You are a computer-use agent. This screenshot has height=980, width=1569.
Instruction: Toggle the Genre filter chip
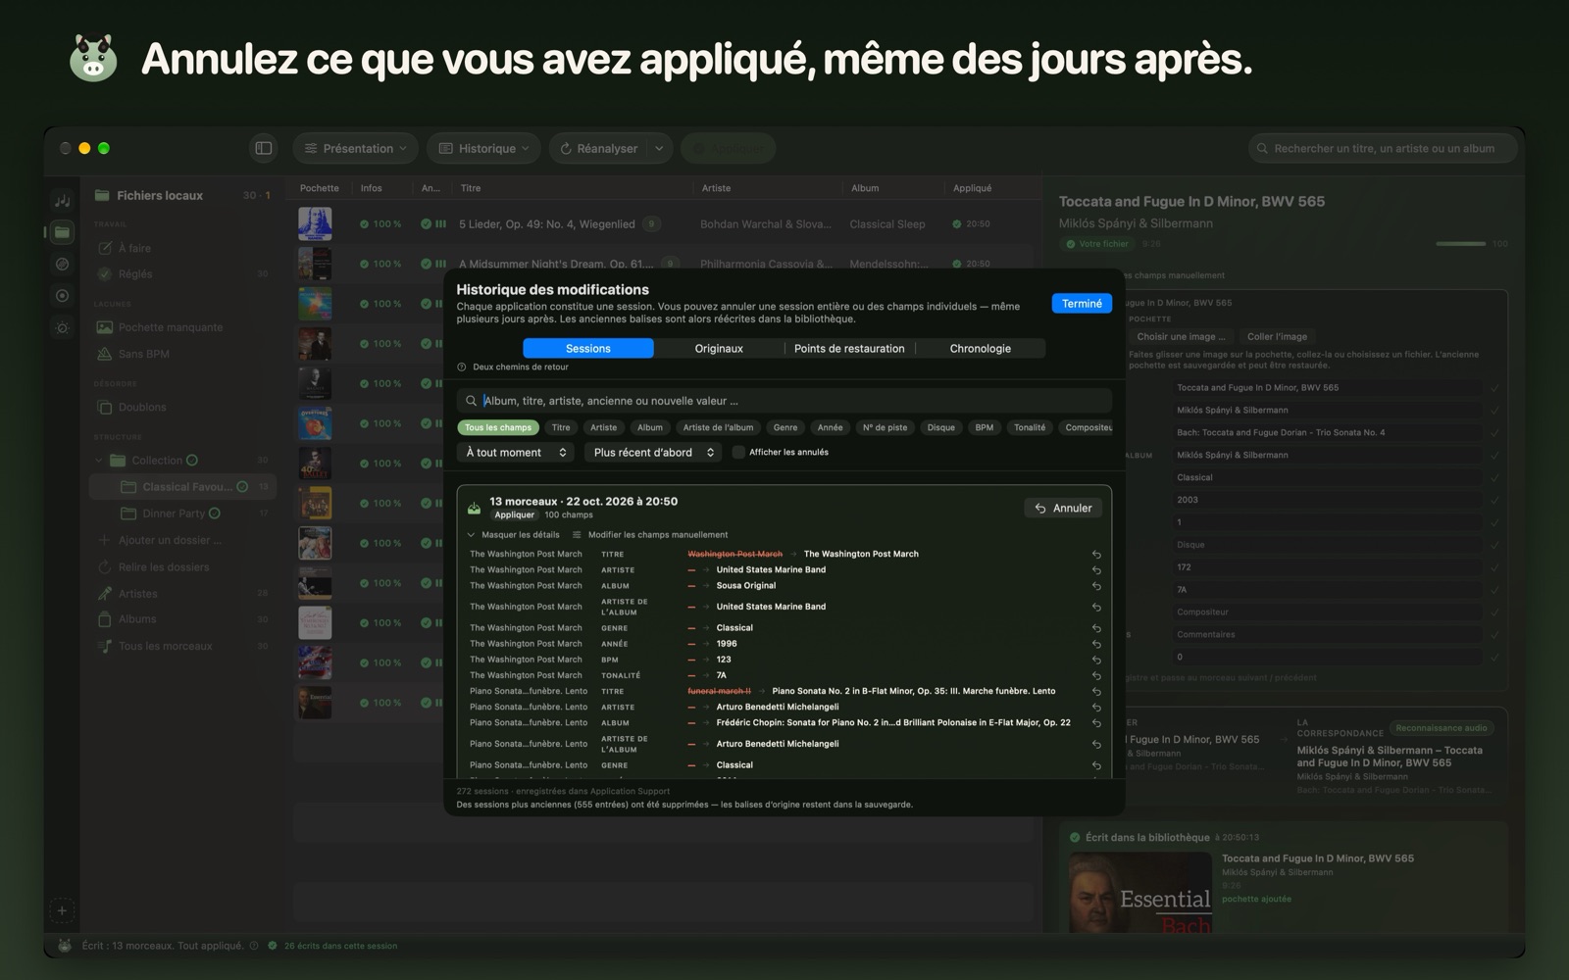tap(785, 427)
